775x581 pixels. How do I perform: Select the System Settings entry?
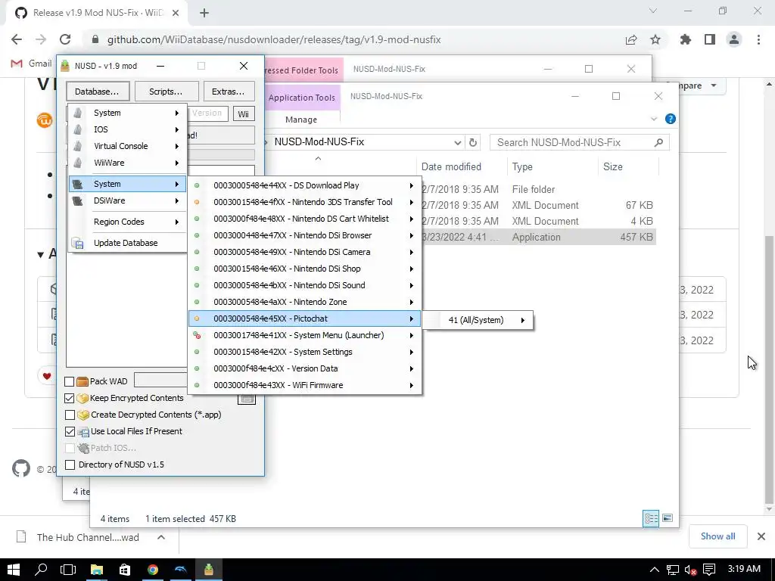[x=304, y=353]
